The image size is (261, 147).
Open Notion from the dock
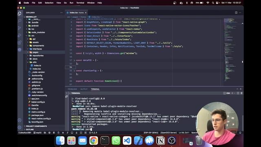pos(160,140)
